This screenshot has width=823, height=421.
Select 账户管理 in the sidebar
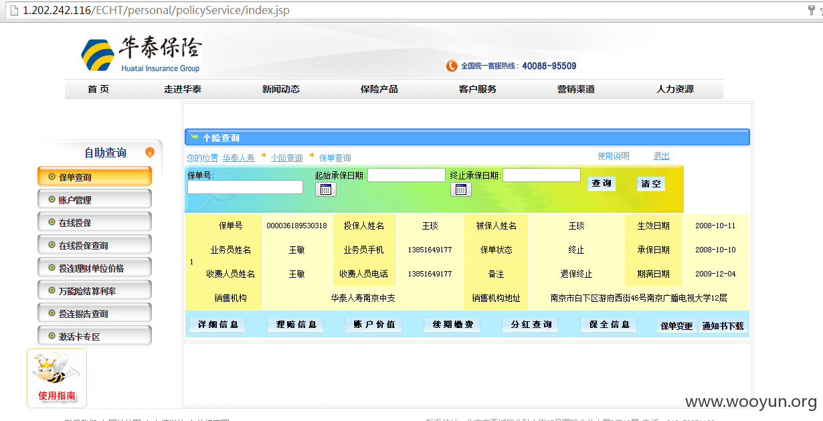(95, 199)
